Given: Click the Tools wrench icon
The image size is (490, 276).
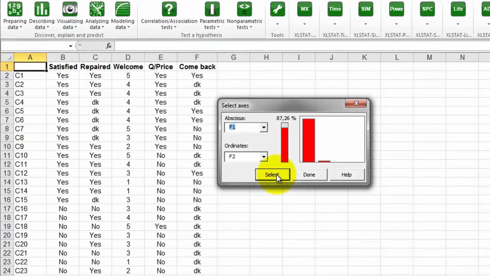Looking at the screenshot, I should click(x=277, y=9).
